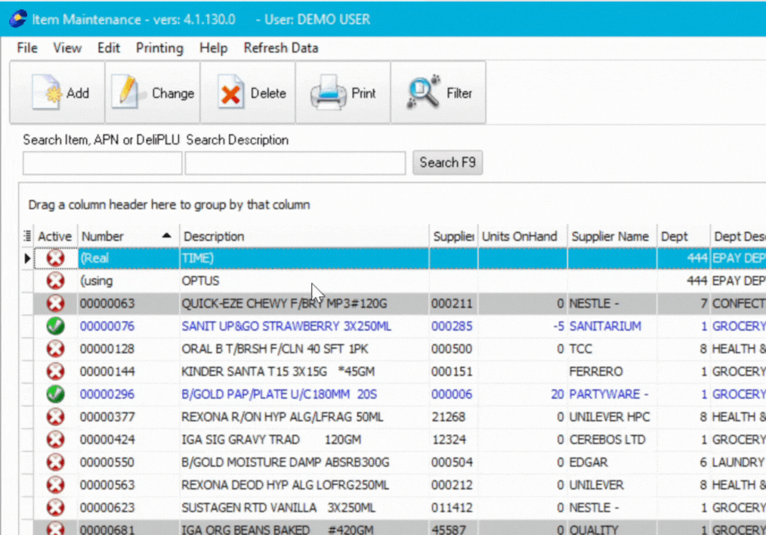Sort by the Dept column header
The image size is (766, 535).
coord(683,237)
